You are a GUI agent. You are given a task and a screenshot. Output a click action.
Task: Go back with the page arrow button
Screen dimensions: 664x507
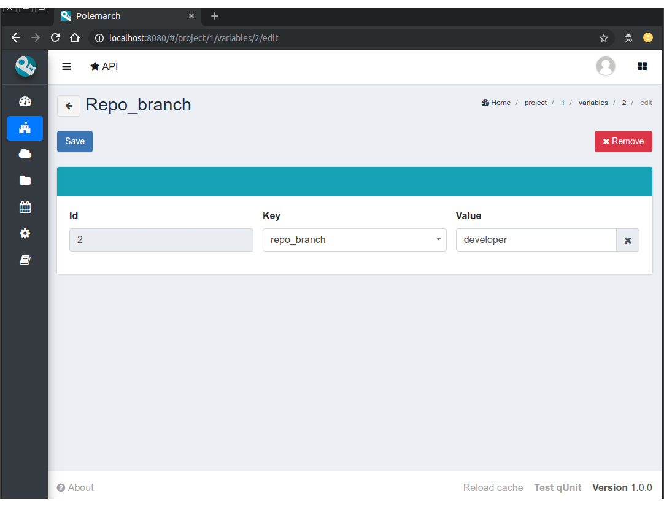[69, 106]
